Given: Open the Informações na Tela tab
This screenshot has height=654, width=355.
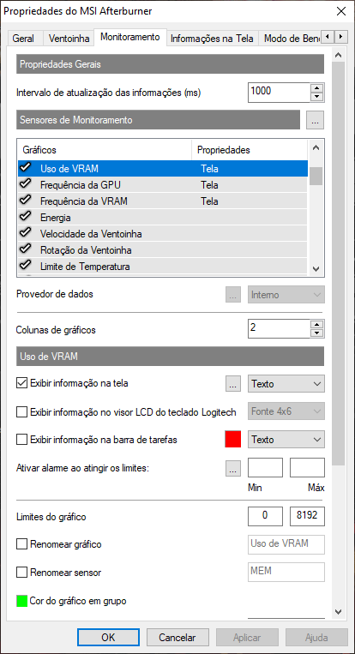Looking at the screenshot, I should [x=212, y=39].
